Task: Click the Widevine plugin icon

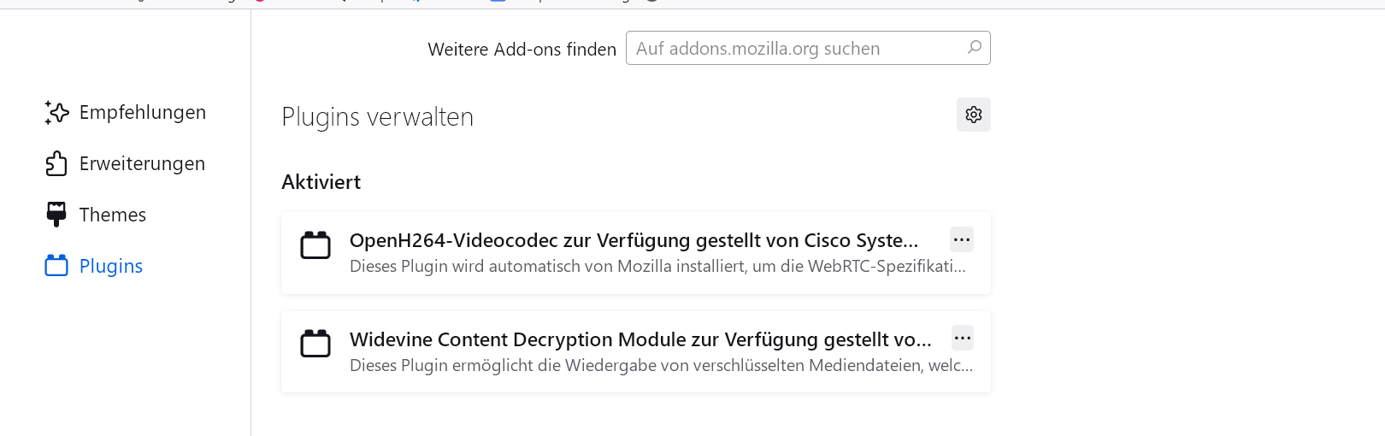Action: point(315,344)
